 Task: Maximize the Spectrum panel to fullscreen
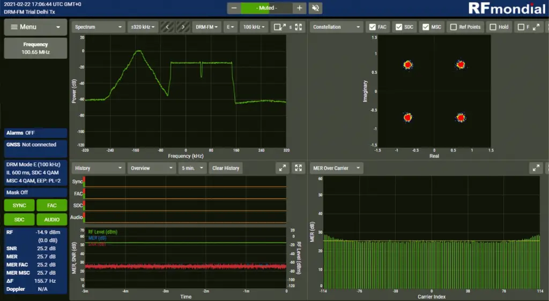point(299,27)
